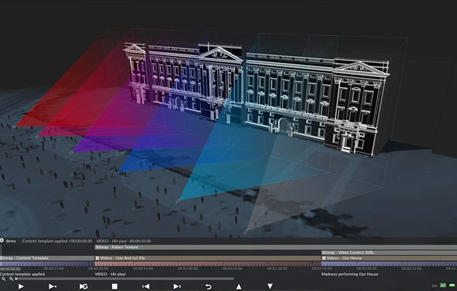Image resolution: width=457 pixels, height=291 pixels.
Task: Expand the Videos - Our House layer
Action: pyautogui.click(x=323, y=258)
